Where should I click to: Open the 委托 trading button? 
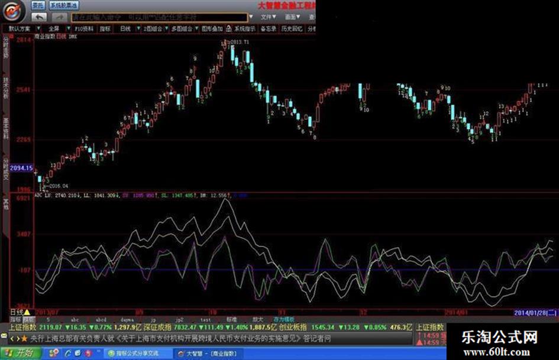(38, 5)
